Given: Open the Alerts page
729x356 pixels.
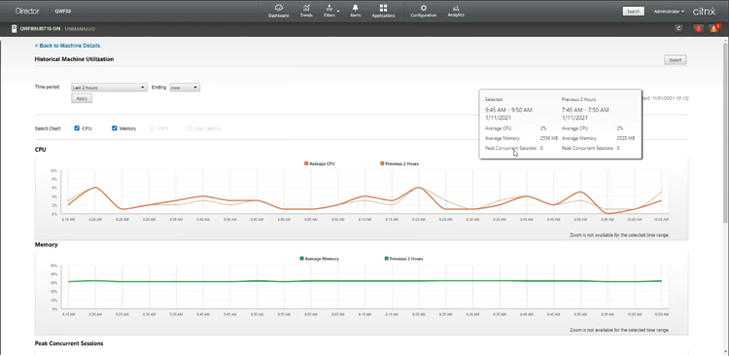Looking at the screenshot, I should pyautogui.click(x=355, y=11).
